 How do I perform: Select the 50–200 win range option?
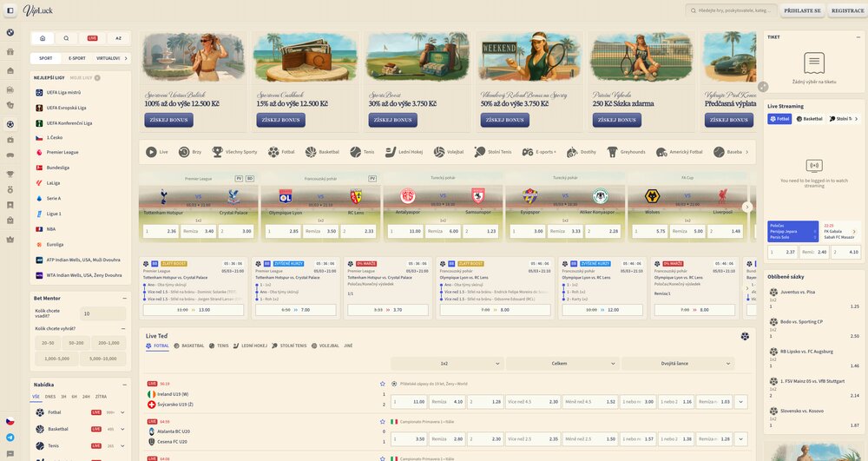click(76, 343)
